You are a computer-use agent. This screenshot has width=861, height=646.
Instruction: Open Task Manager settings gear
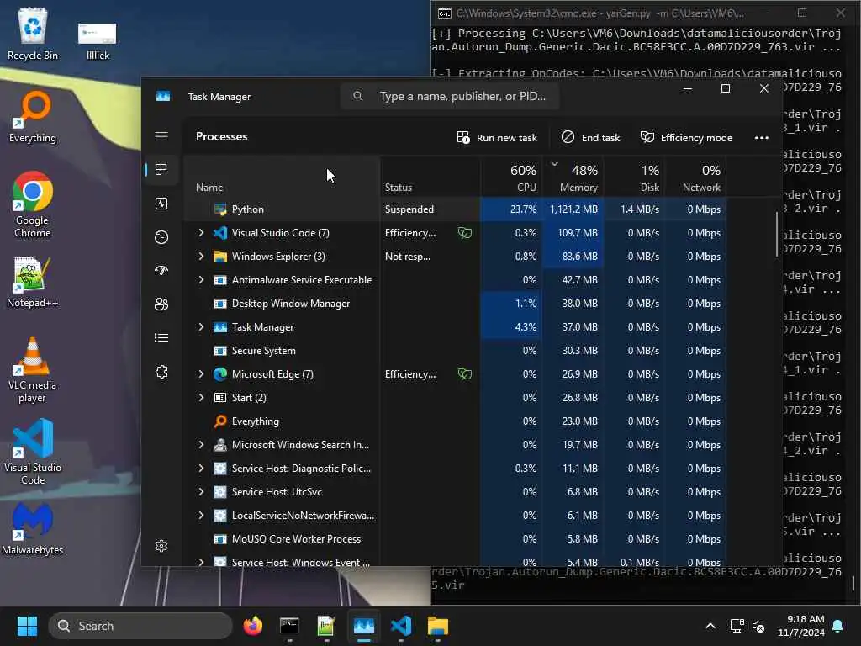pos(161,545)
